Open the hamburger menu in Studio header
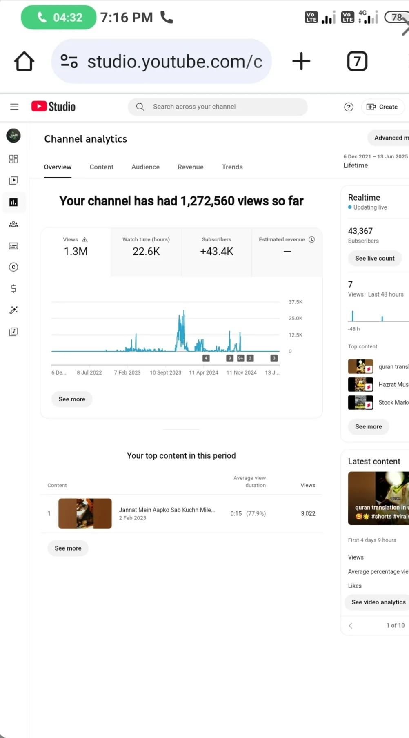The image size is (409, 738). click(14, 107)
